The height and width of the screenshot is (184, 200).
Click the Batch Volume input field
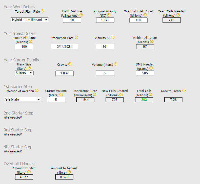click(x=72, y=20)
